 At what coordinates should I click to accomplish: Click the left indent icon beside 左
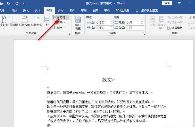tap(89, 22)
